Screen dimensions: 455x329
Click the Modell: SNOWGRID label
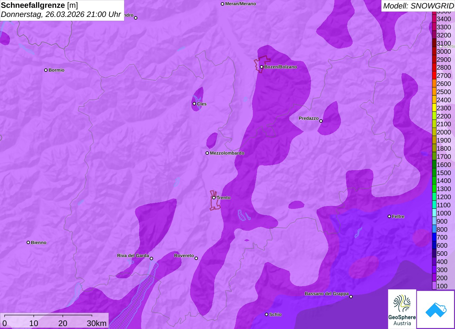coord(418,6)
